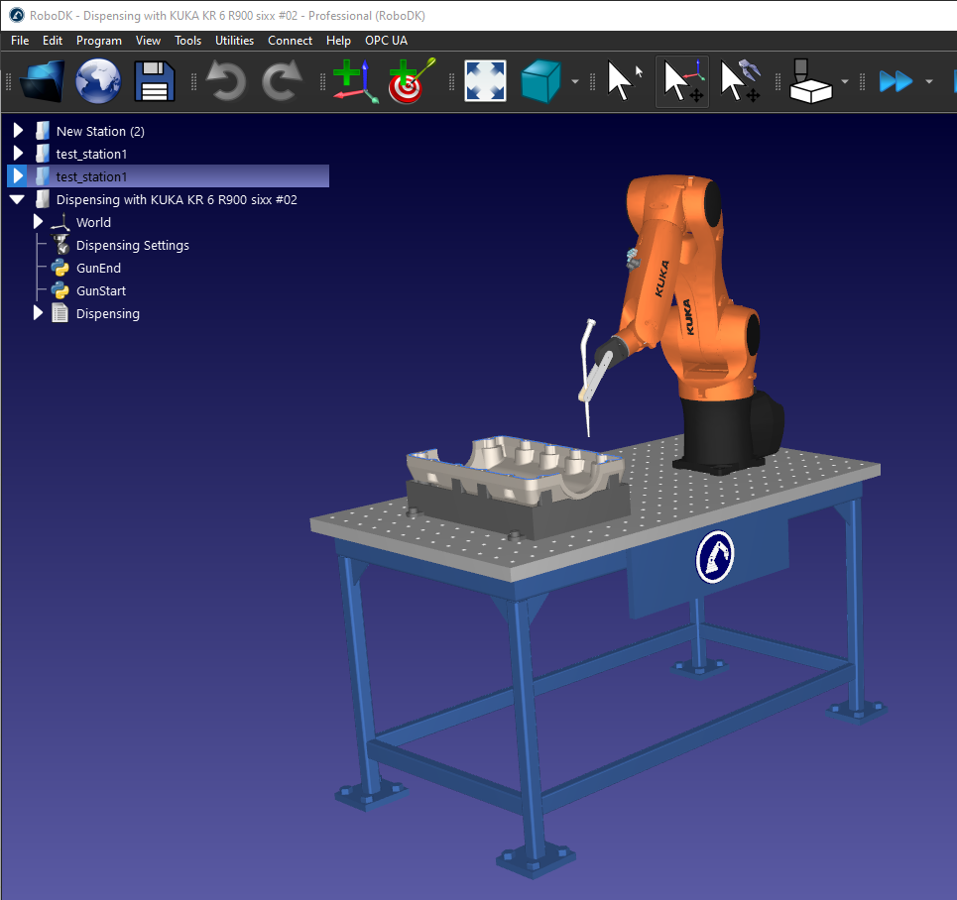The width and height of the screenshot is (957, 900).
Task: Click the GunEnd Python icon
Action: pyautogui.click(x=60, y=268)
